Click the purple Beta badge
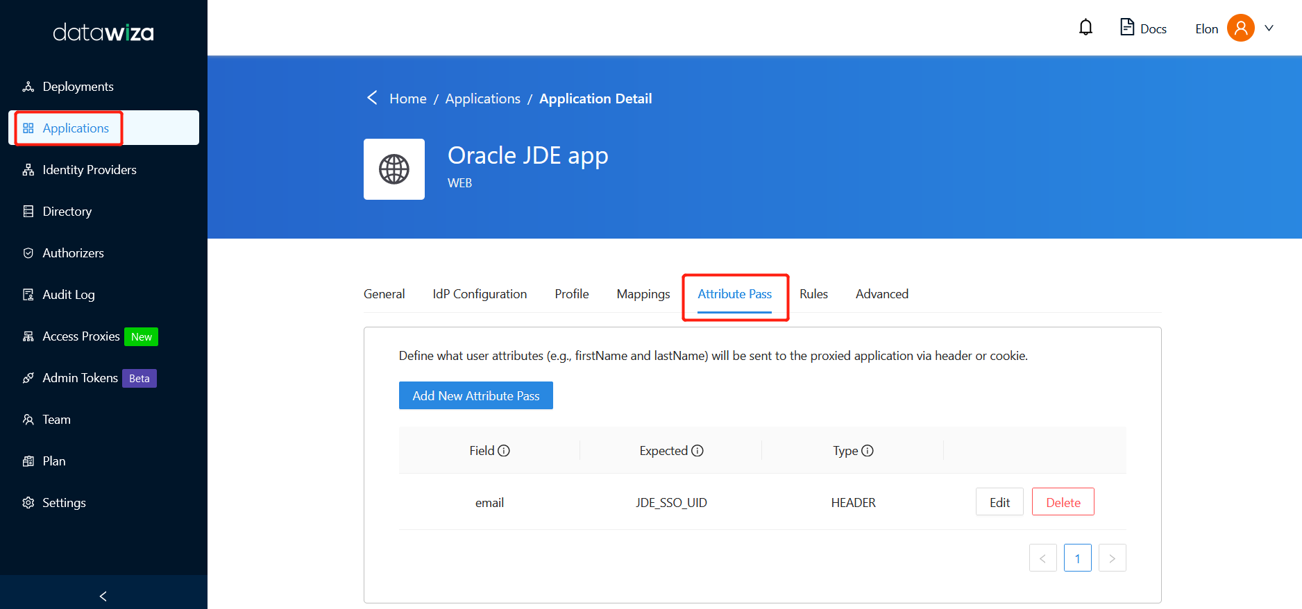This screenshot has height=609, width=1302. 139,378
